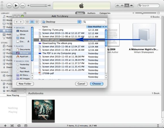Collapse the SEARCH FOR section

click(x=14, y=61)
